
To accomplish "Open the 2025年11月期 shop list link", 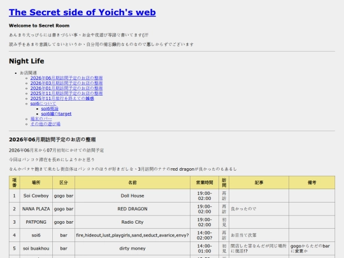I will pyautogui.click(x=66, y=93).
